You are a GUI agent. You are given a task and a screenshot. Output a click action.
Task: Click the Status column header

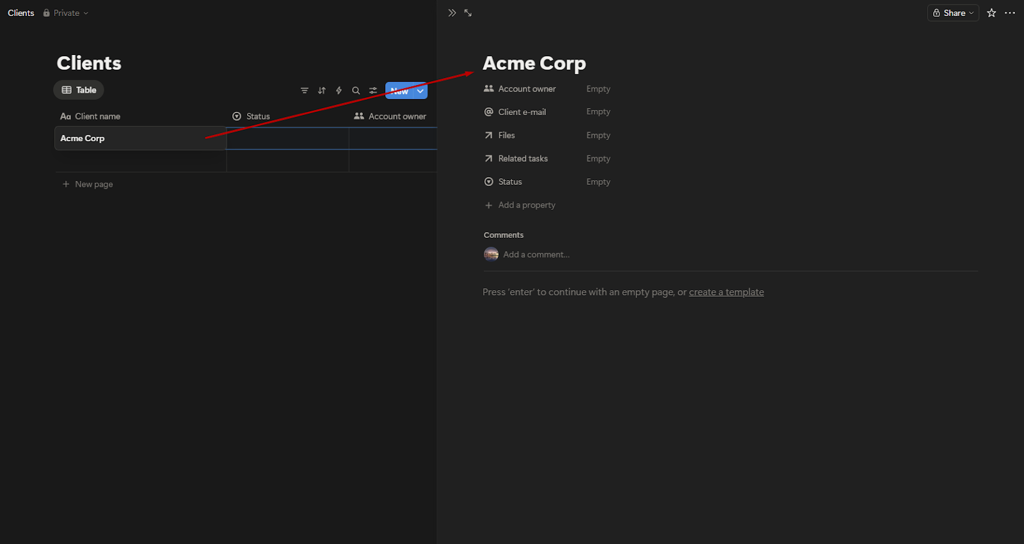[x=258, y=116]
